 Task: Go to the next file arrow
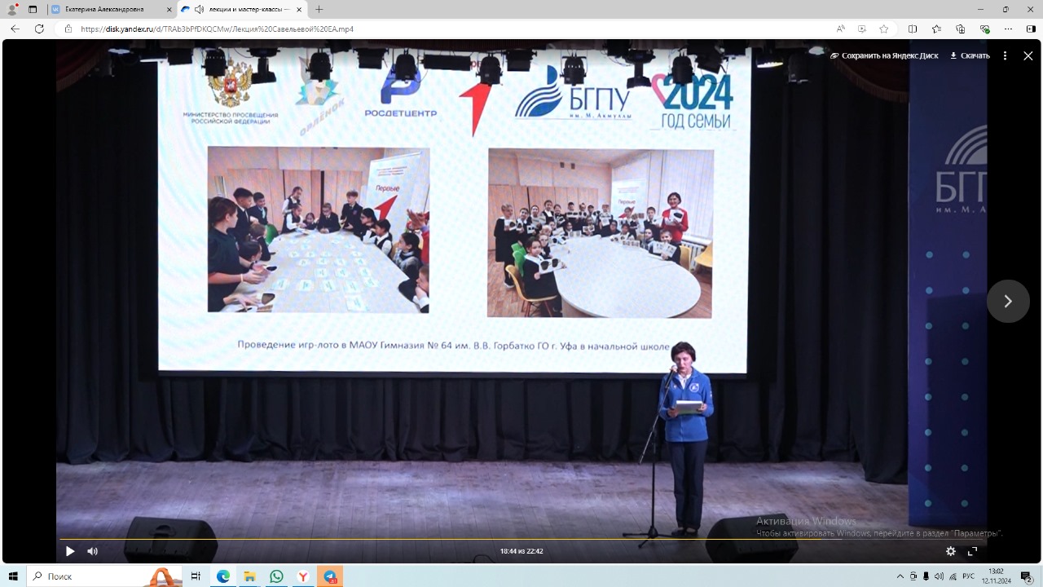(x=1008, y=301)
